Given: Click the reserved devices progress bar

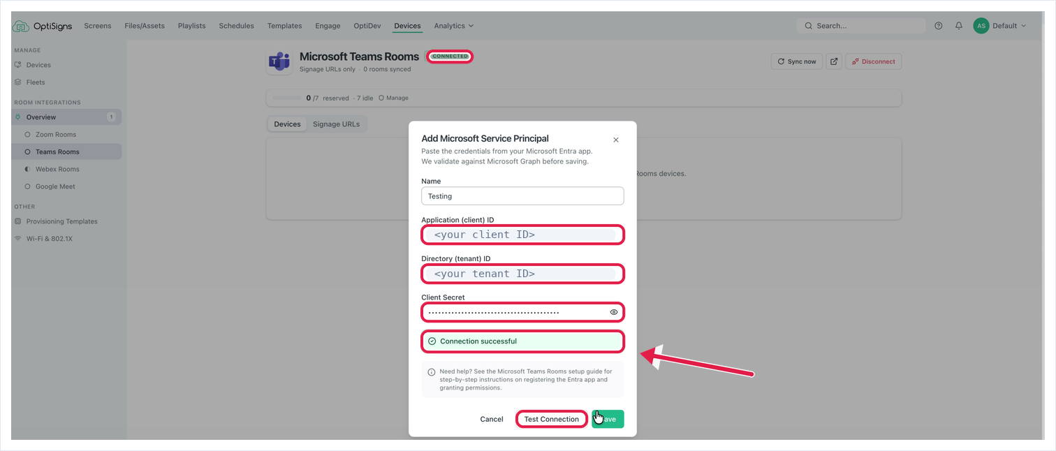Looking at the screenshot, I should [x=286, y=98].
